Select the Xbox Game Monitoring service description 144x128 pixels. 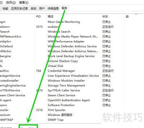coord(64,22)
